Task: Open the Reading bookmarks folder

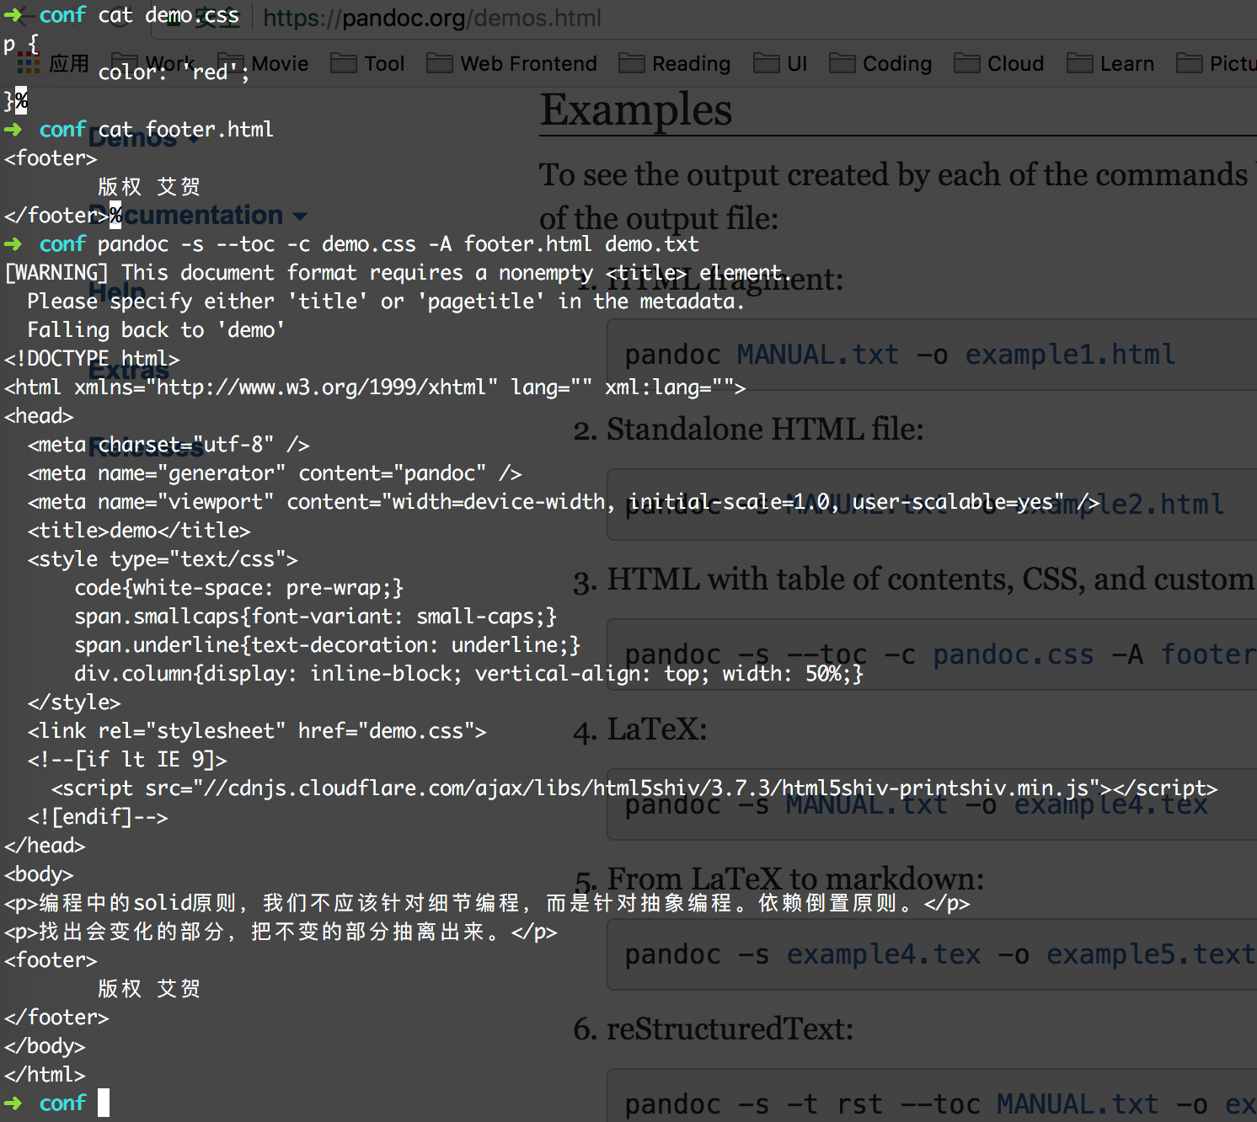Action: point(674,64)
